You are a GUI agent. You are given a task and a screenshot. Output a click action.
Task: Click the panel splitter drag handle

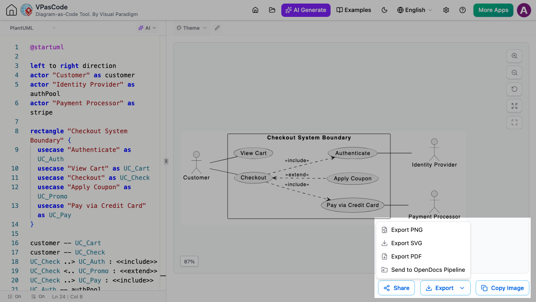[x=166, y=161]
